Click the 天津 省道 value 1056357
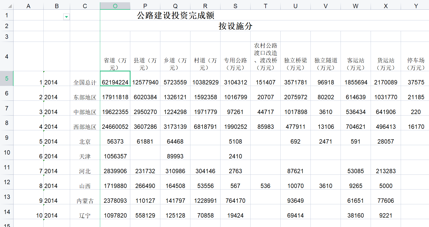The height and width of the screenshot is (227, 429). click(x=115, y=156)
